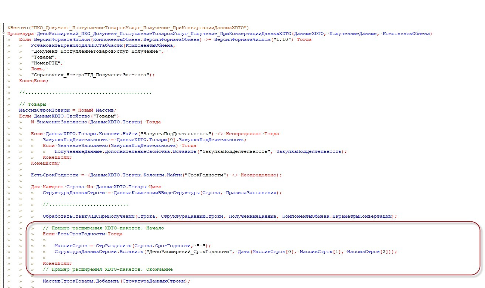
Task: Click the ЕстьСрокГодности assignment line
Action: coord(156,175)
